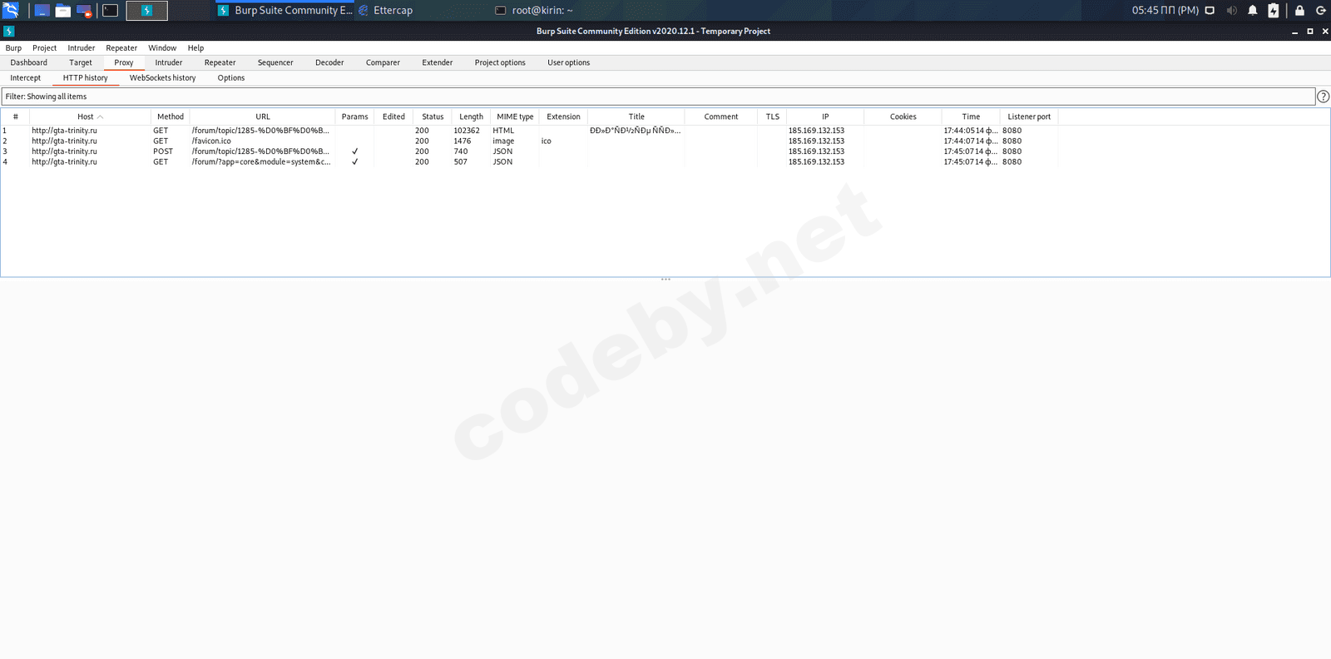Sort by the Method column header
Image resolution: width=1331 pixels, height=659 pixels.
tap(171, 116)
